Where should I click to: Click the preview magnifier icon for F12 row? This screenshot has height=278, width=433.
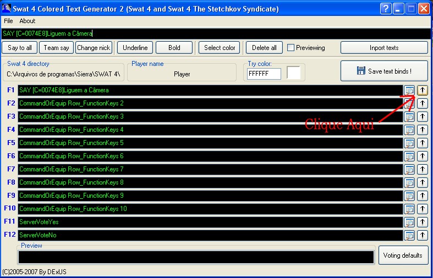409,235
